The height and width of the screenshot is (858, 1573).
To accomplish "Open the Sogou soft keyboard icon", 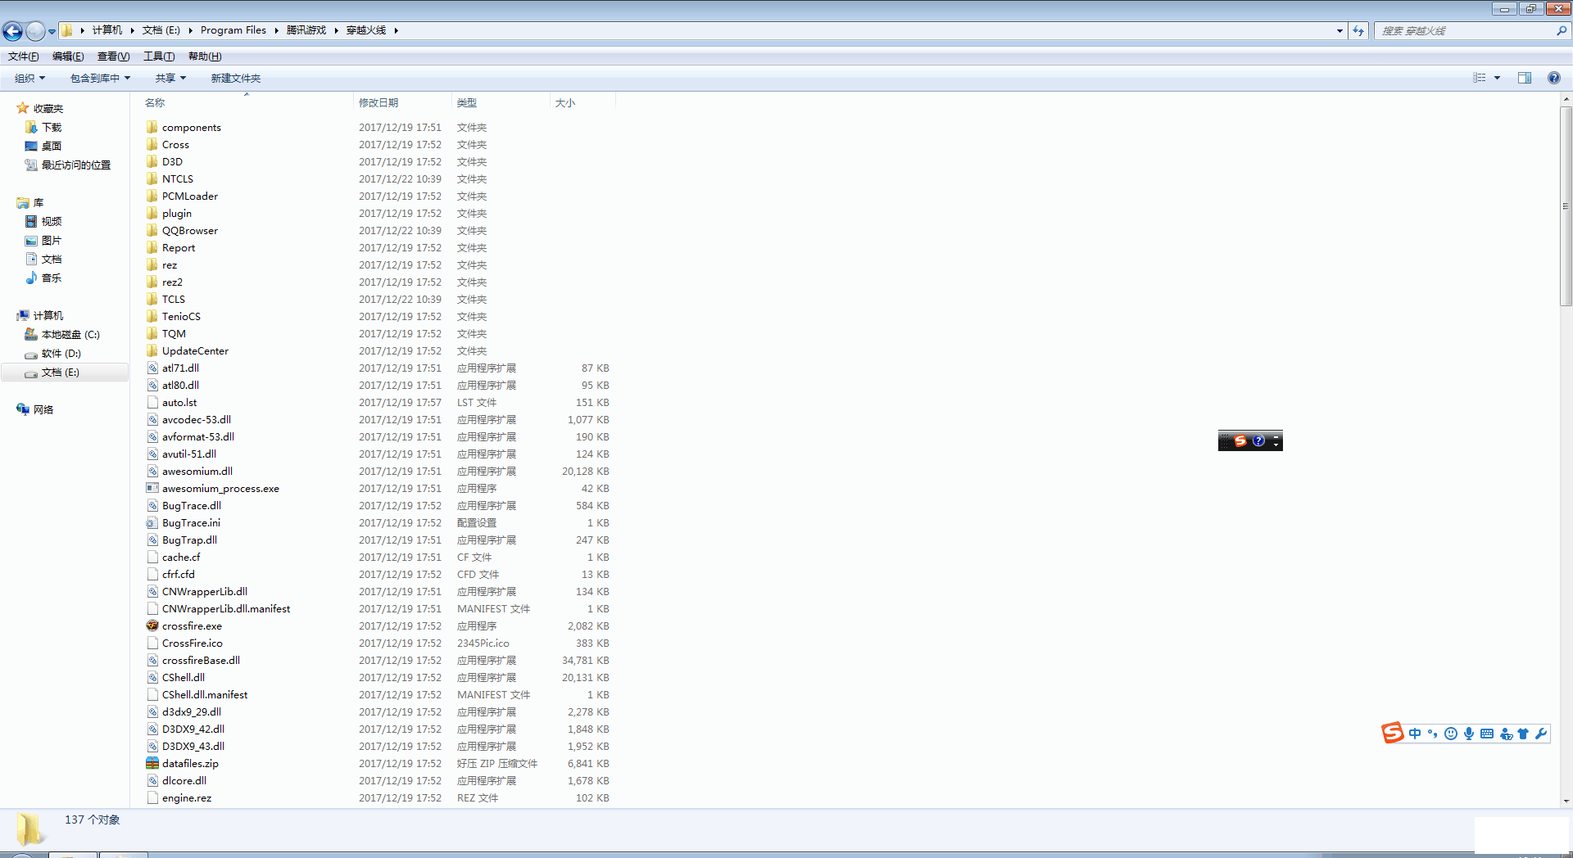I will [x=1487, y=734].
